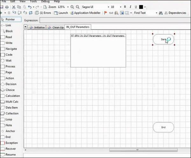Toggle the grid display icon
This screenshot has width=191, height=158.
127,13
